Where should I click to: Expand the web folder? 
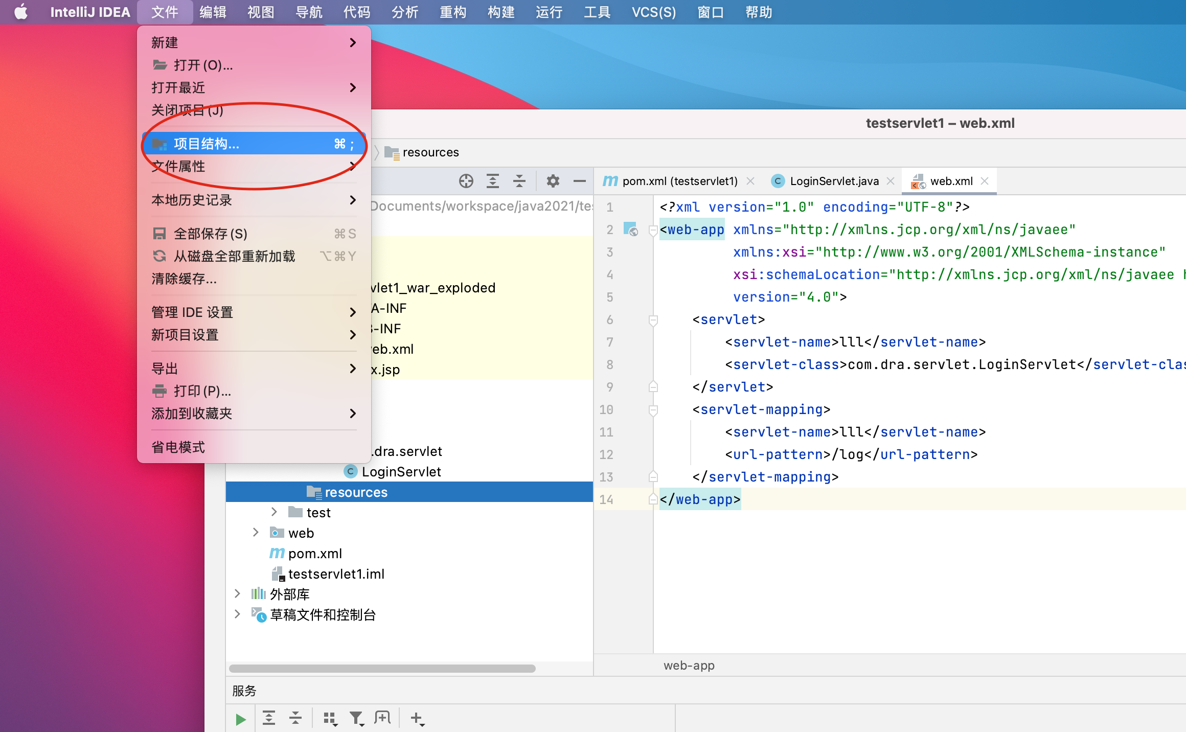[256, 532]
